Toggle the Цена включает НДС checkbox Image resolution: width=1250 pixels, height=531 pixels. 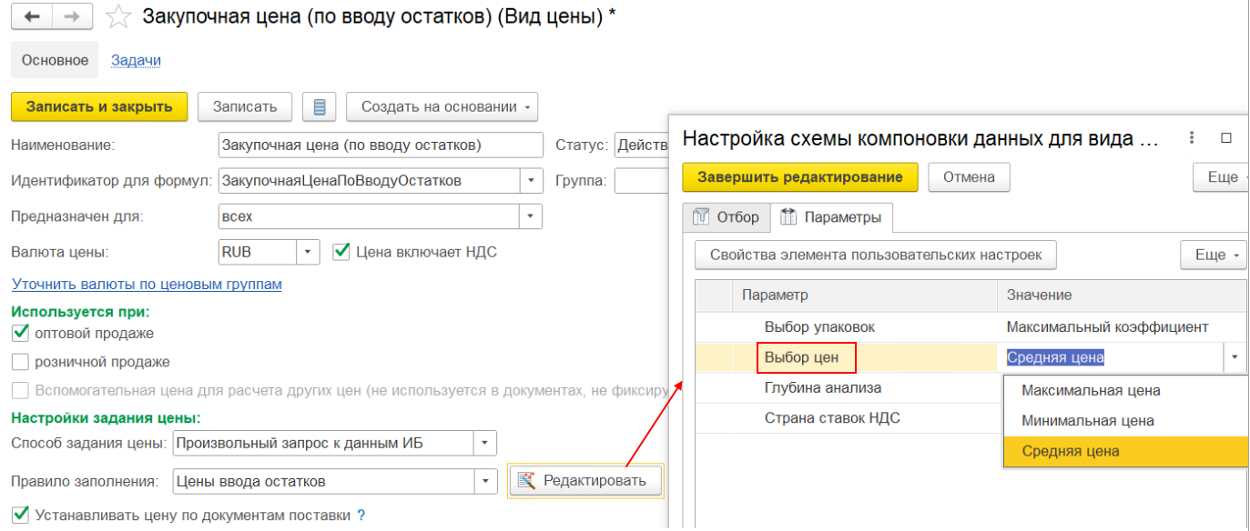coord(341,252)
